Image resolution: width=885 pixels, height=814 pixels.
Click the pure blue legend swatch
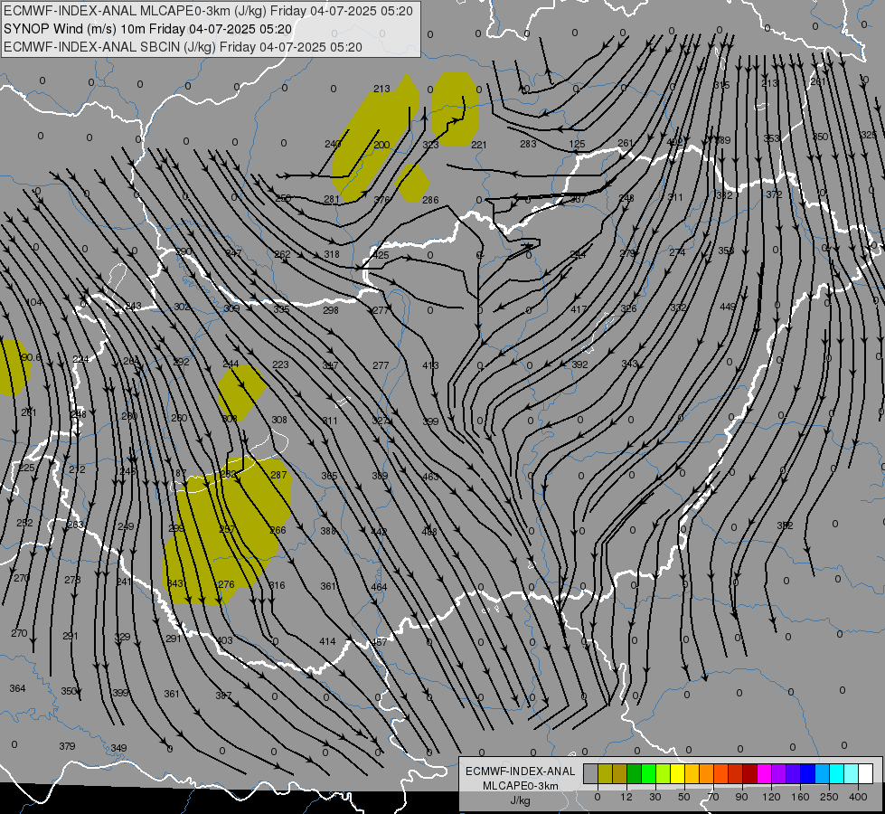[807, 773]
